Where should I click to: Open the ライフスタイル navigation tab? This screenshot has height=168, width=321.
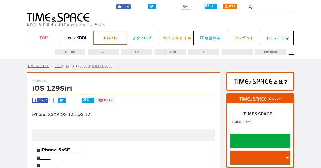[x=177, y=38]
